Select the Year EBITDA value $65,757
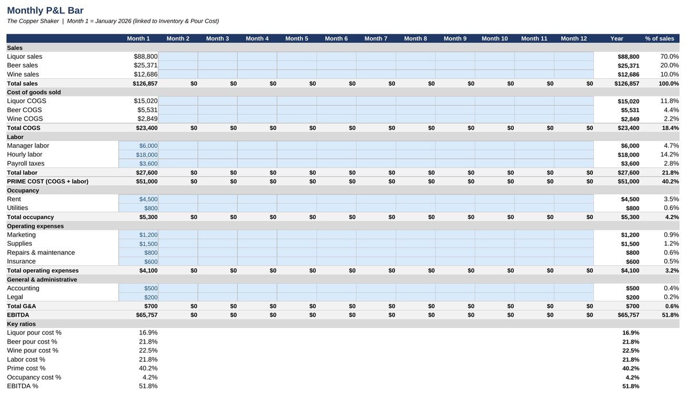 [x=617, y=315]
